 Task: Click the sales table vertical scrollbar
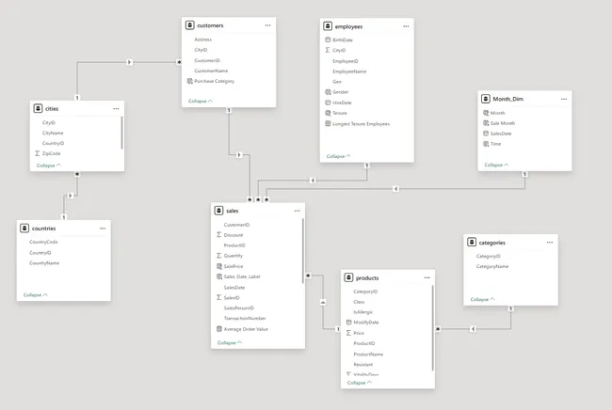click(303, 250)
